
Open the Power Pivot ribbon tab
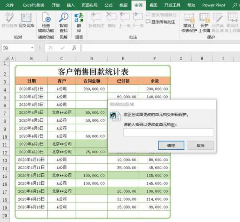(x=214, y=5)
